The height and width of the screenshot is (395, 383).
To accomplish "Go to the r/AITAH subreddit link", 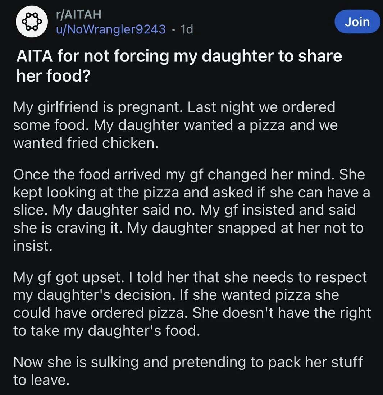I will 78,14.
